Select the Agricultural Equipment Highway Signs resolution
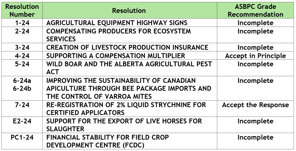 coord(117,23)
